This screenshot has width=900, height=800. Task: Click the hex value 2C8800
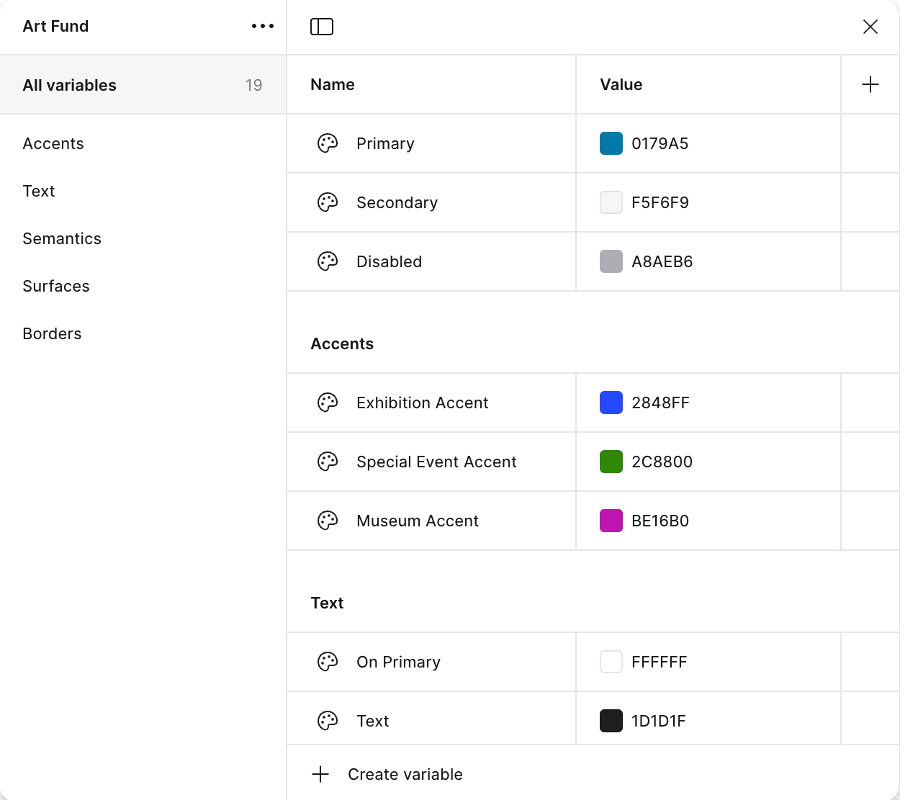(662, 462)
